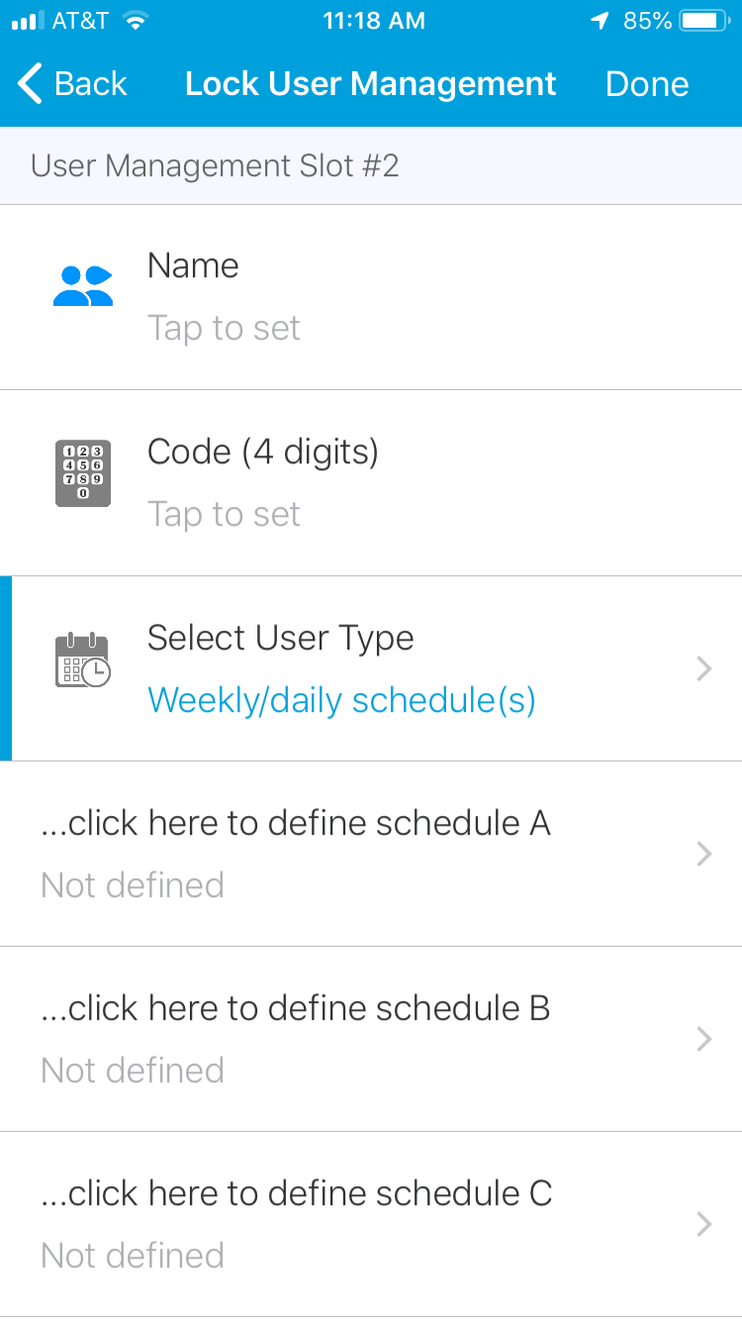This screenshot has height=1321, width=742.
Task: Expand schedule A with its chevron
Action: coord(704,854)
